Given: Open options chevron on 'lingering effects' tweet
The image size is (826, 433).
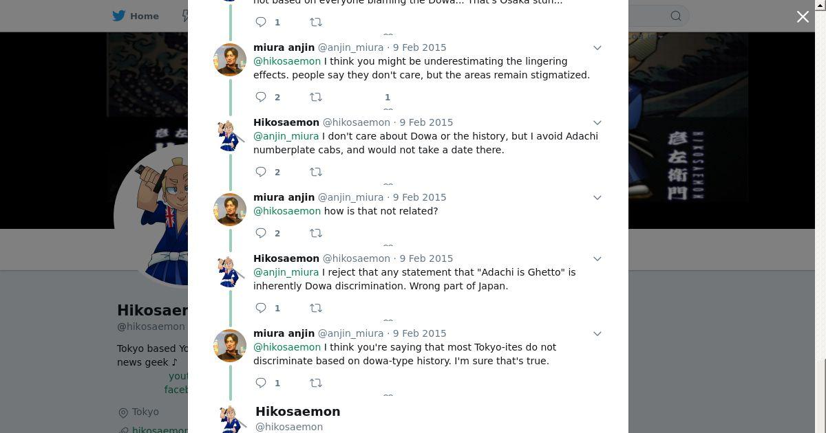Looking at the screenshot, I should pos(597,47).
